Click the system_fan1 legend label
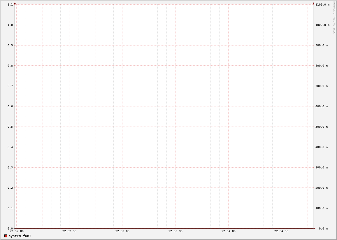This screenshot has height=240, width=337. click(20, 236)
